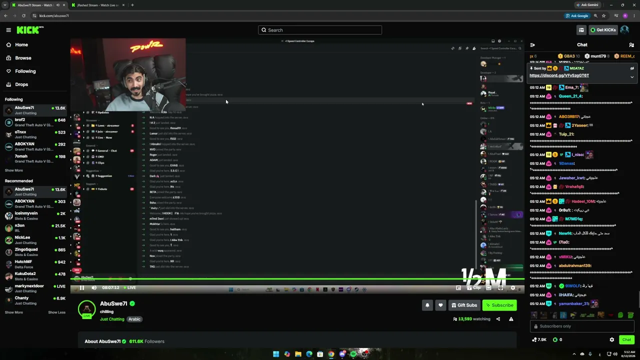The height and width of the screenshot is (360, 640).
Task: Toggle mini player mode icon
Action: coord(458,287)
